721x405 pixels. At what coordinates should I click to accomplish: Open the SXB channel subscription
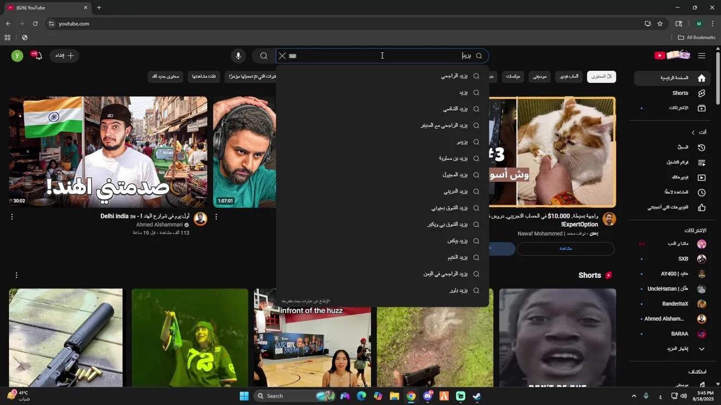click(x=671, y=259)
